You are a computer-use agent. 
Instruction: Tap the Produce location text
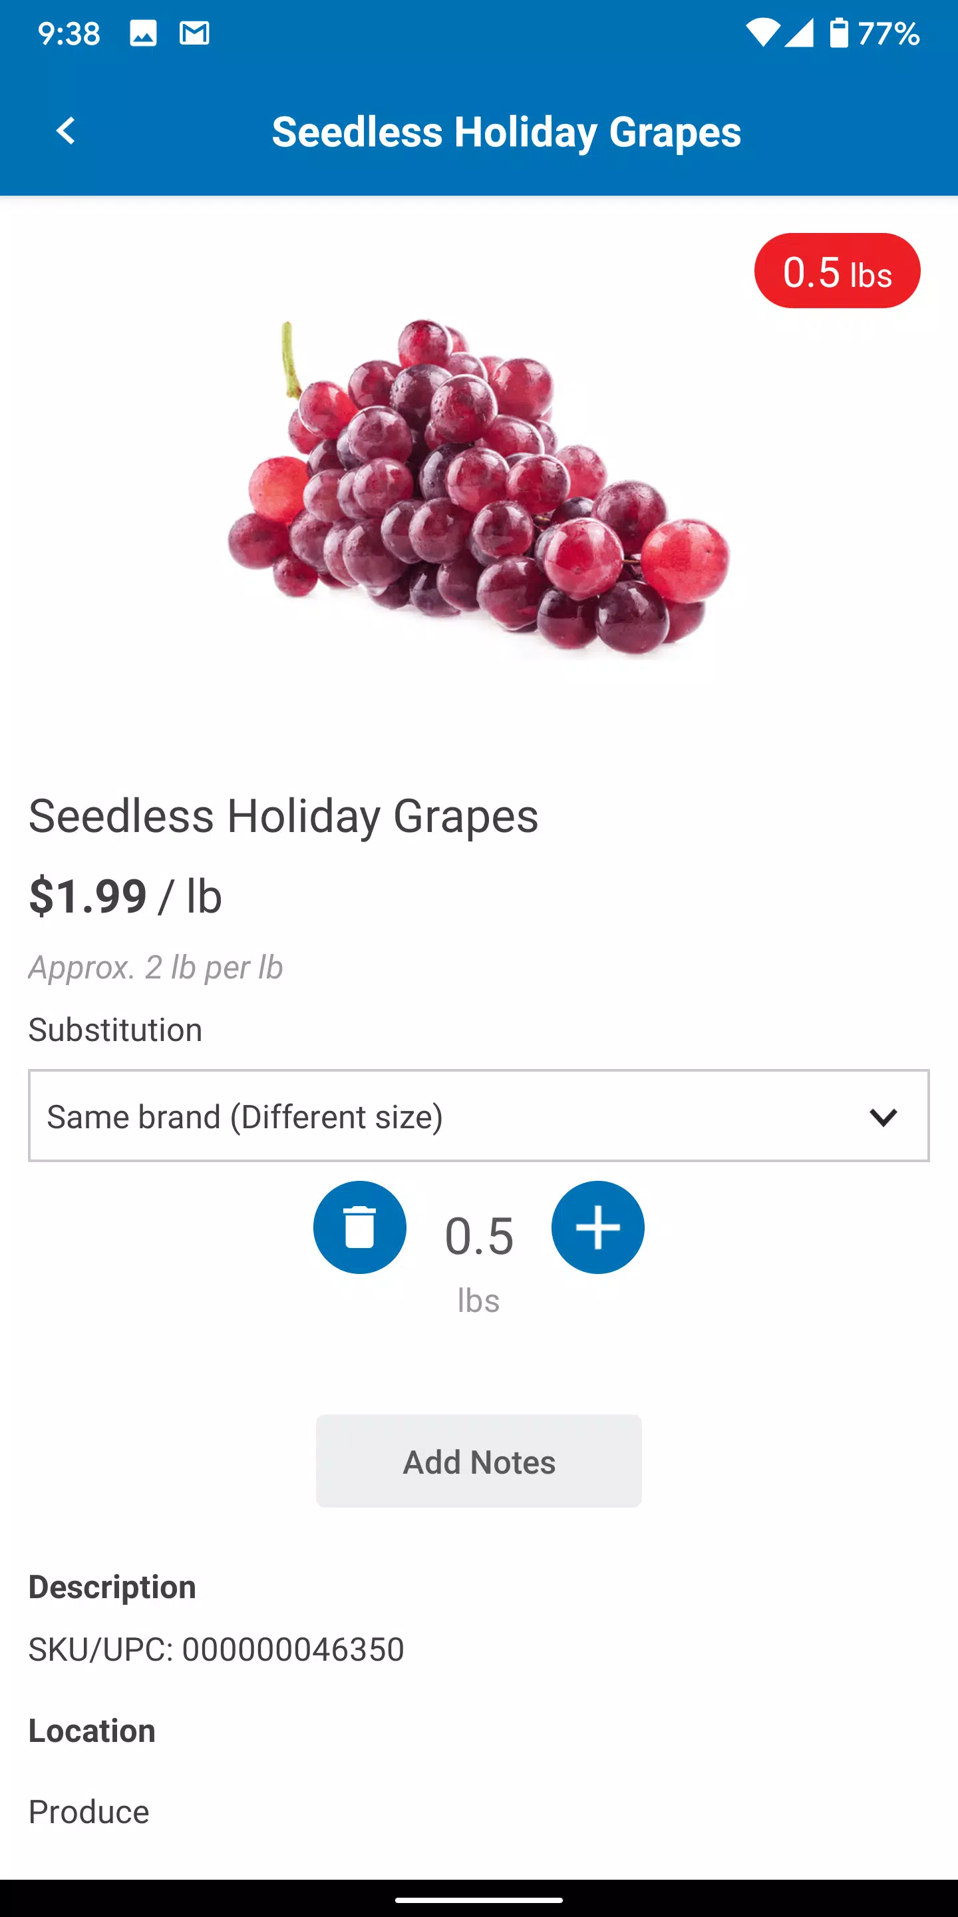pyautogui.click(x=88, y=1812)
